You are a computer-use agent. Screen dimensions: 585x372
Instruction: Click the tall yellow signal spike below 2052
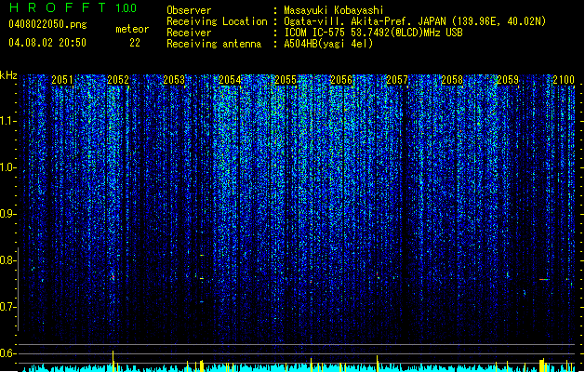click(113, 361)
